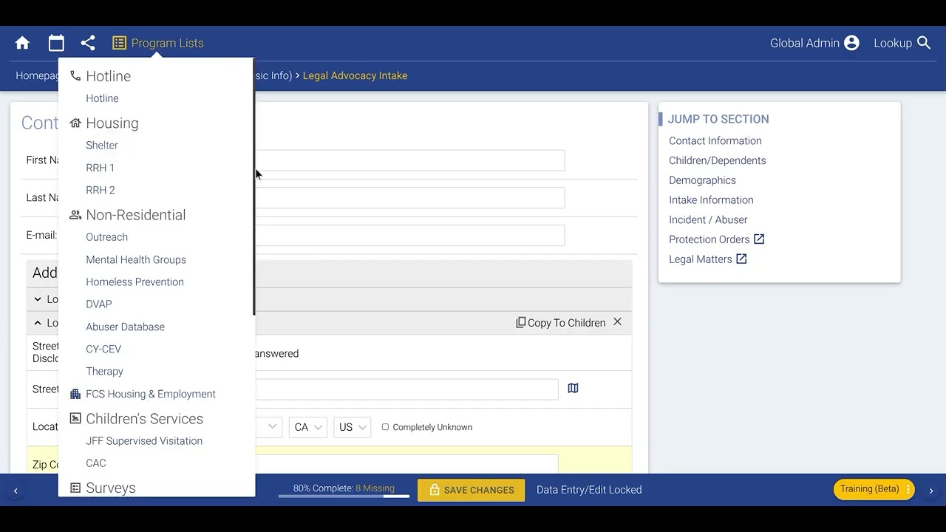The width and height of the screenshot is (946, 532).
Task: Open FCS Housing & Employment item
Action: coord(151,394)
